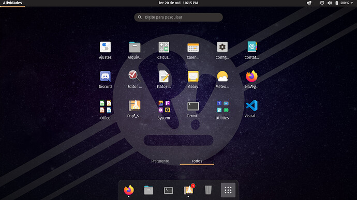Click the Atividades button in the top bar

tap(12, 3)
